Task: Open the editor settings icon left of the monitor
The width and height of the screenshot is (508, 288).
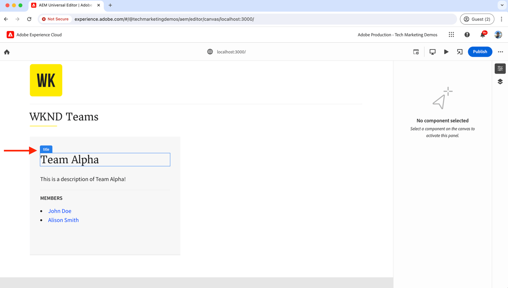Action: [416, 51]
